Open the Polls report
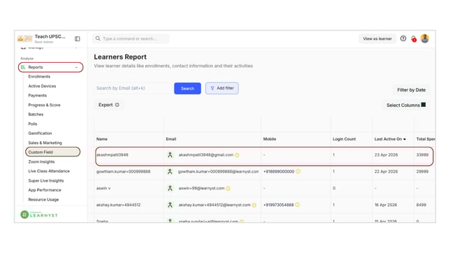450x253 pixels. point(32,124)
